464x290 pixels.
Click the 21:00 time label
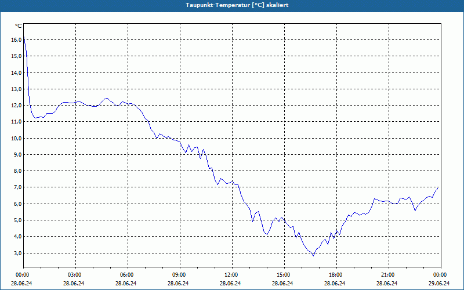(388, 275)
